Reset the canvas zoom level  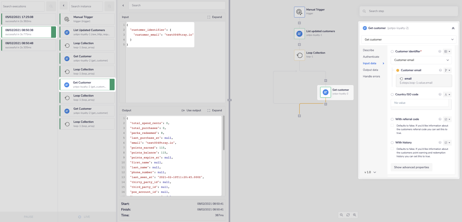tap(348, 215)
